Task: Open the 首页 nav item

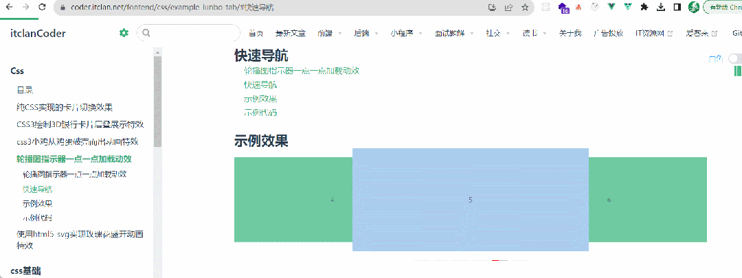Action: click(256, 33)
